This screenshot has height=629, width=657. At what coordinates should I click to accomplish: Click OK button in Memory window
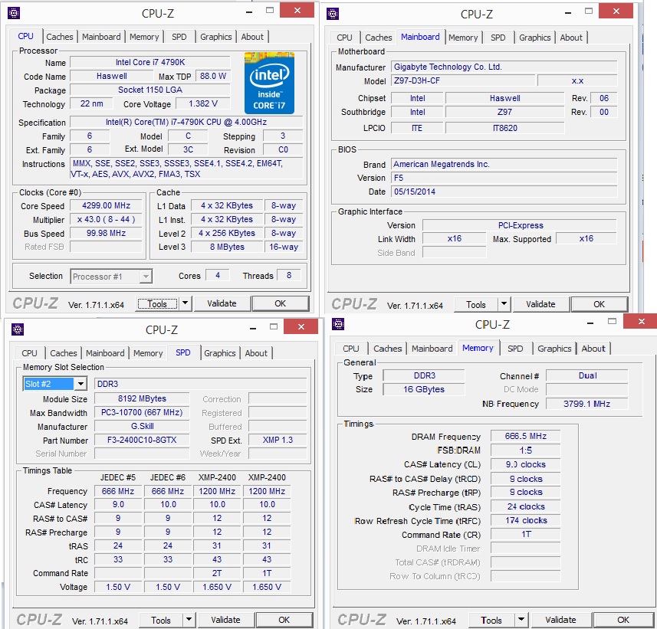coord(623,620)
